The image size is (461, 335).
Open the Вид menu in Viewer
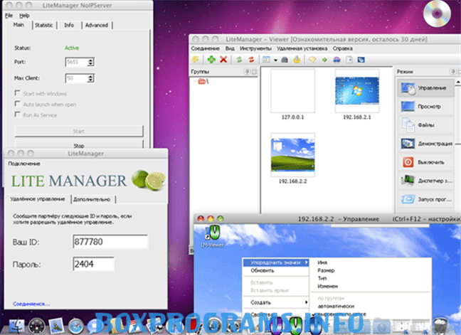(230, 48)
